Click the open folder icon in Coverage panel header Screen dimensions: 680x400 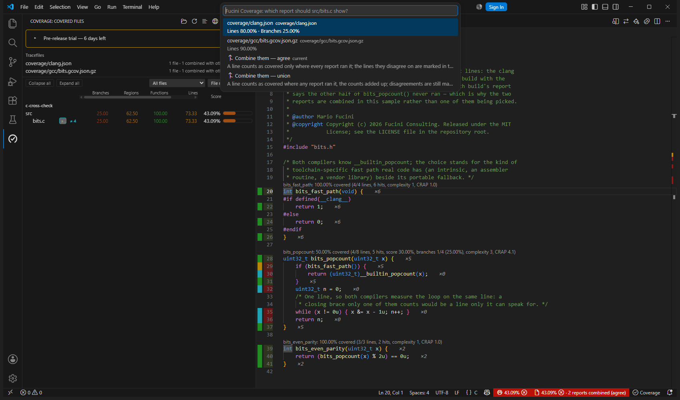[x=184, y=21]
